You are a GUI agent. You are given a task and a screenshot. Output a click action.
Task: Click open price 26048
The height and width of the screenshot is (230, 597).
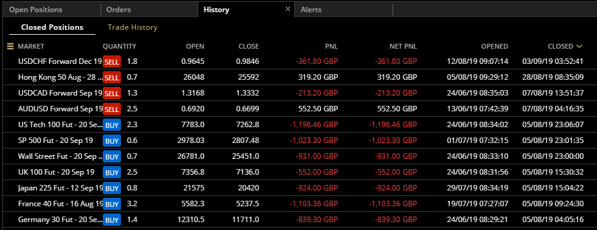[x=194, y=77]
